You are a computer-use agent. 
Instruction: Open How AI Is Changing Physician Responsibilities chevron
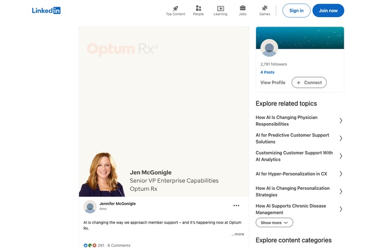point(341,121)
